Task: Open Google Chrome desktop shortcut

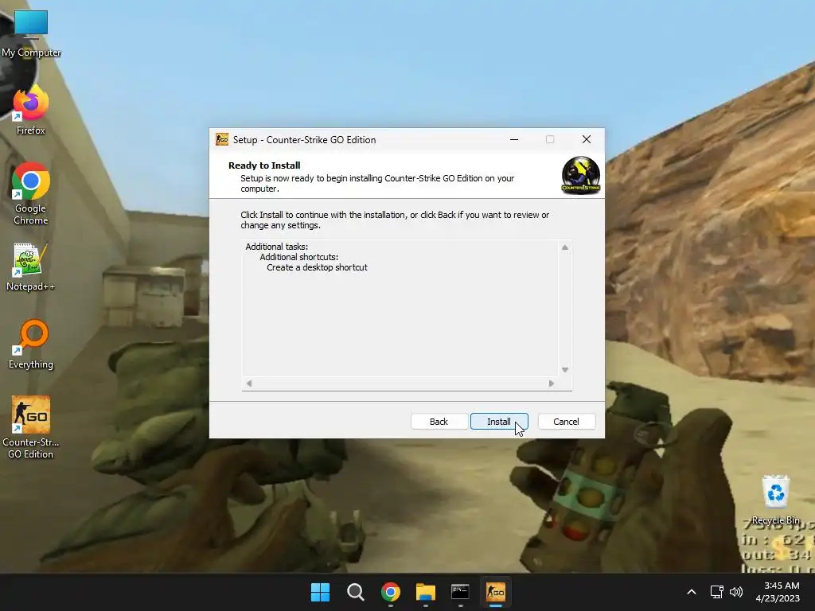Action: [31, 193]
